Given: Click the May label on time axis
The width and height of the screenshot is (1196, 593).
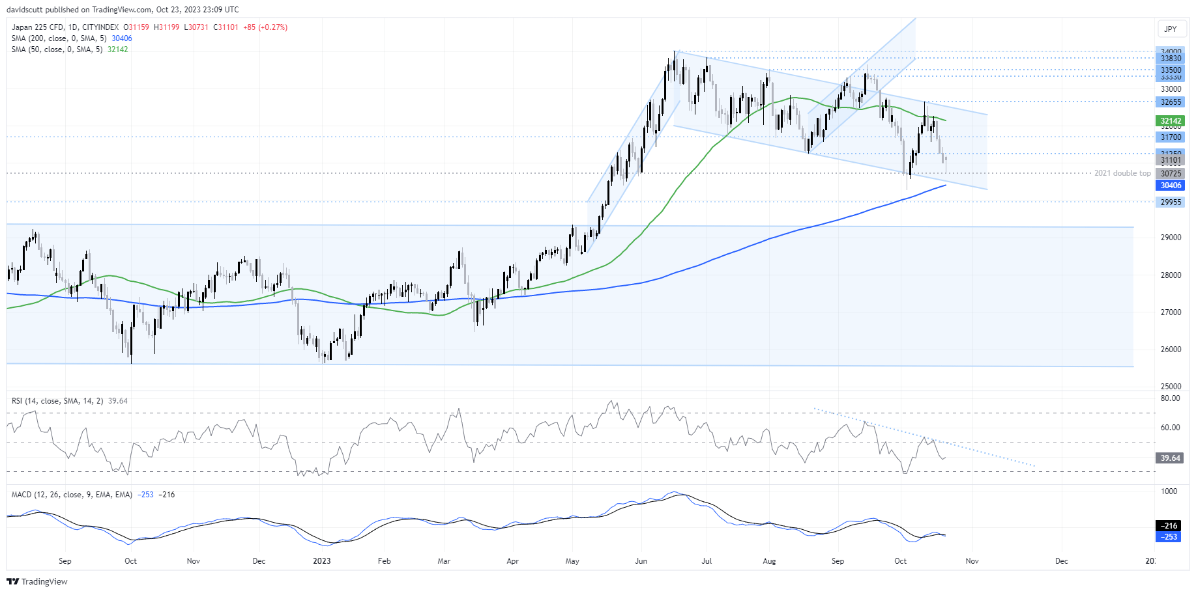Looking at the screenshot, I should click(x=572, y=561).
